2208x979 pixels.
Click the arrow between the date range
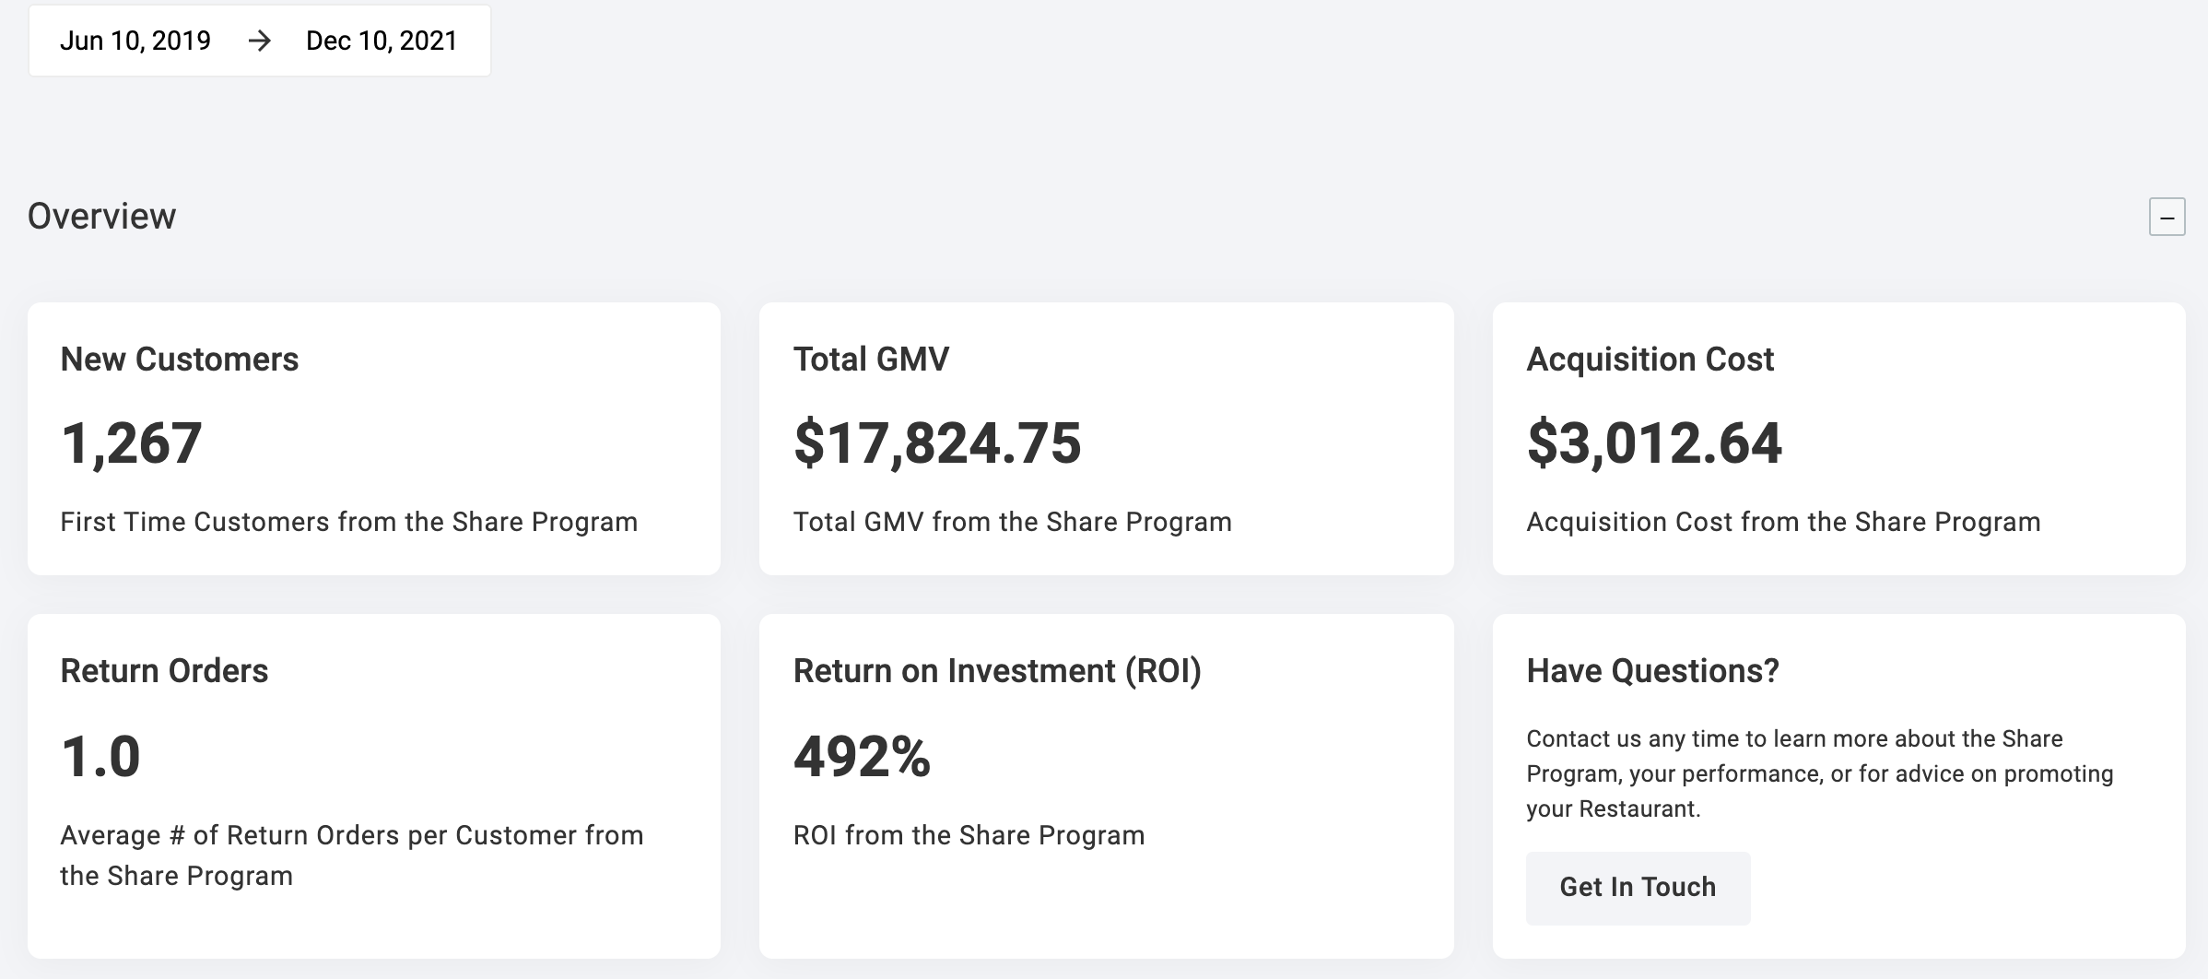(x=260, y=41)
